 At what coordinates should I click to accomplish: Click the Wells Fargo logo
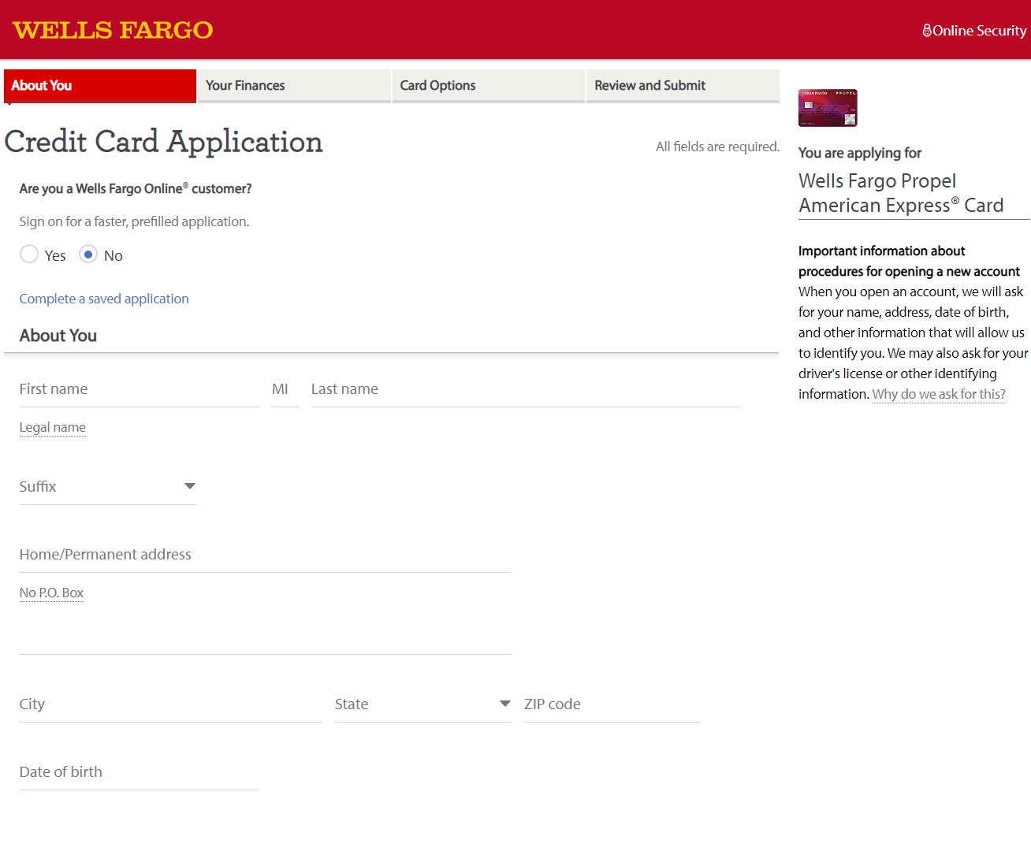point(113,30)
